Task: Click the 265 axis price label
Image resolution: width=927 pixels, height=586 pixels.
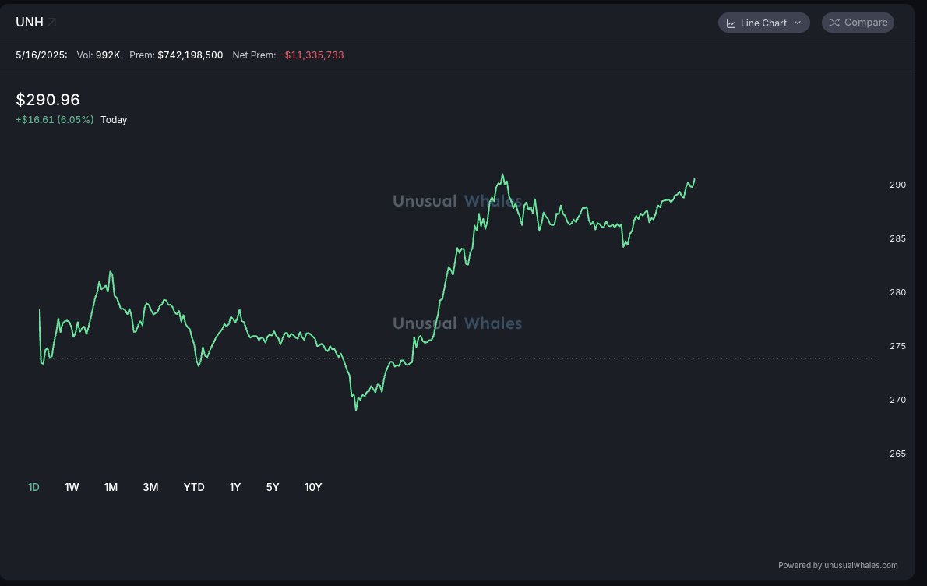Action: pyautogui.click(x=897, y=454)
